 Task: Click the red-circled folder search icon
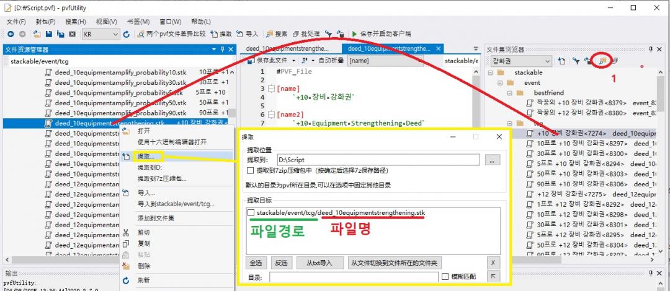(601, 61)
